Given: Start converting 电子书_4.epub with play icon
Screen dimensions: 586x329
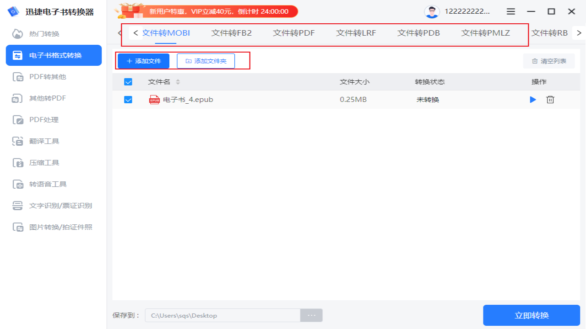Looking at the screenshot, I should pyautogui.click(x=532, y=99).
